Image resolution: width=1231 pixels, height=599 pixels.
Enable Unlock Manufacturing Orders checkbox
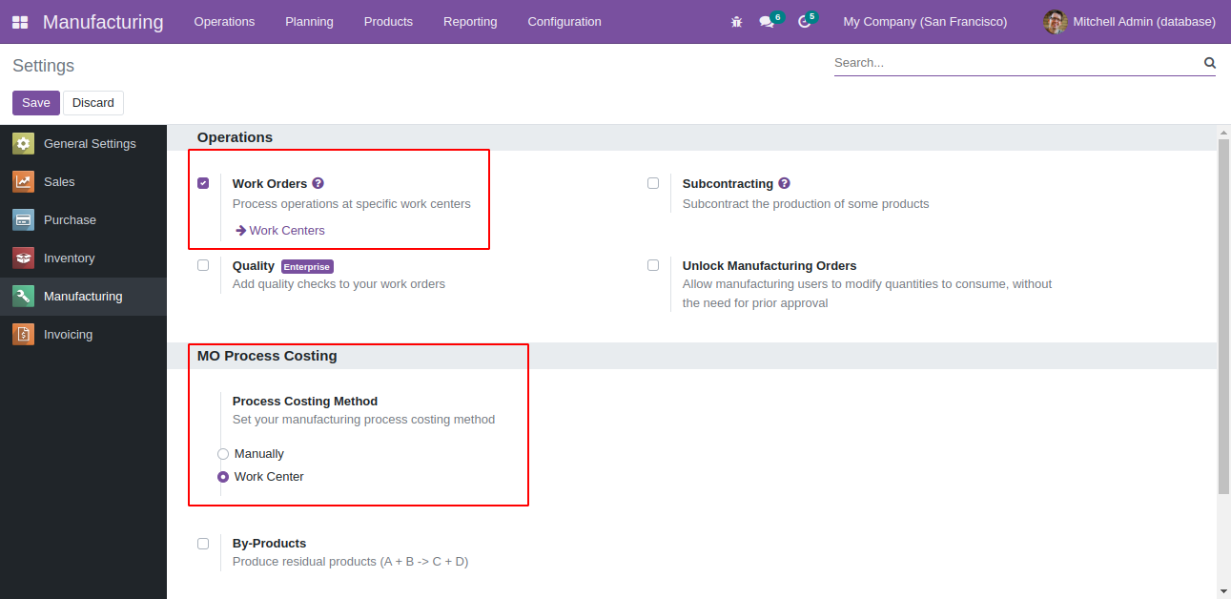tap(653, 265)
